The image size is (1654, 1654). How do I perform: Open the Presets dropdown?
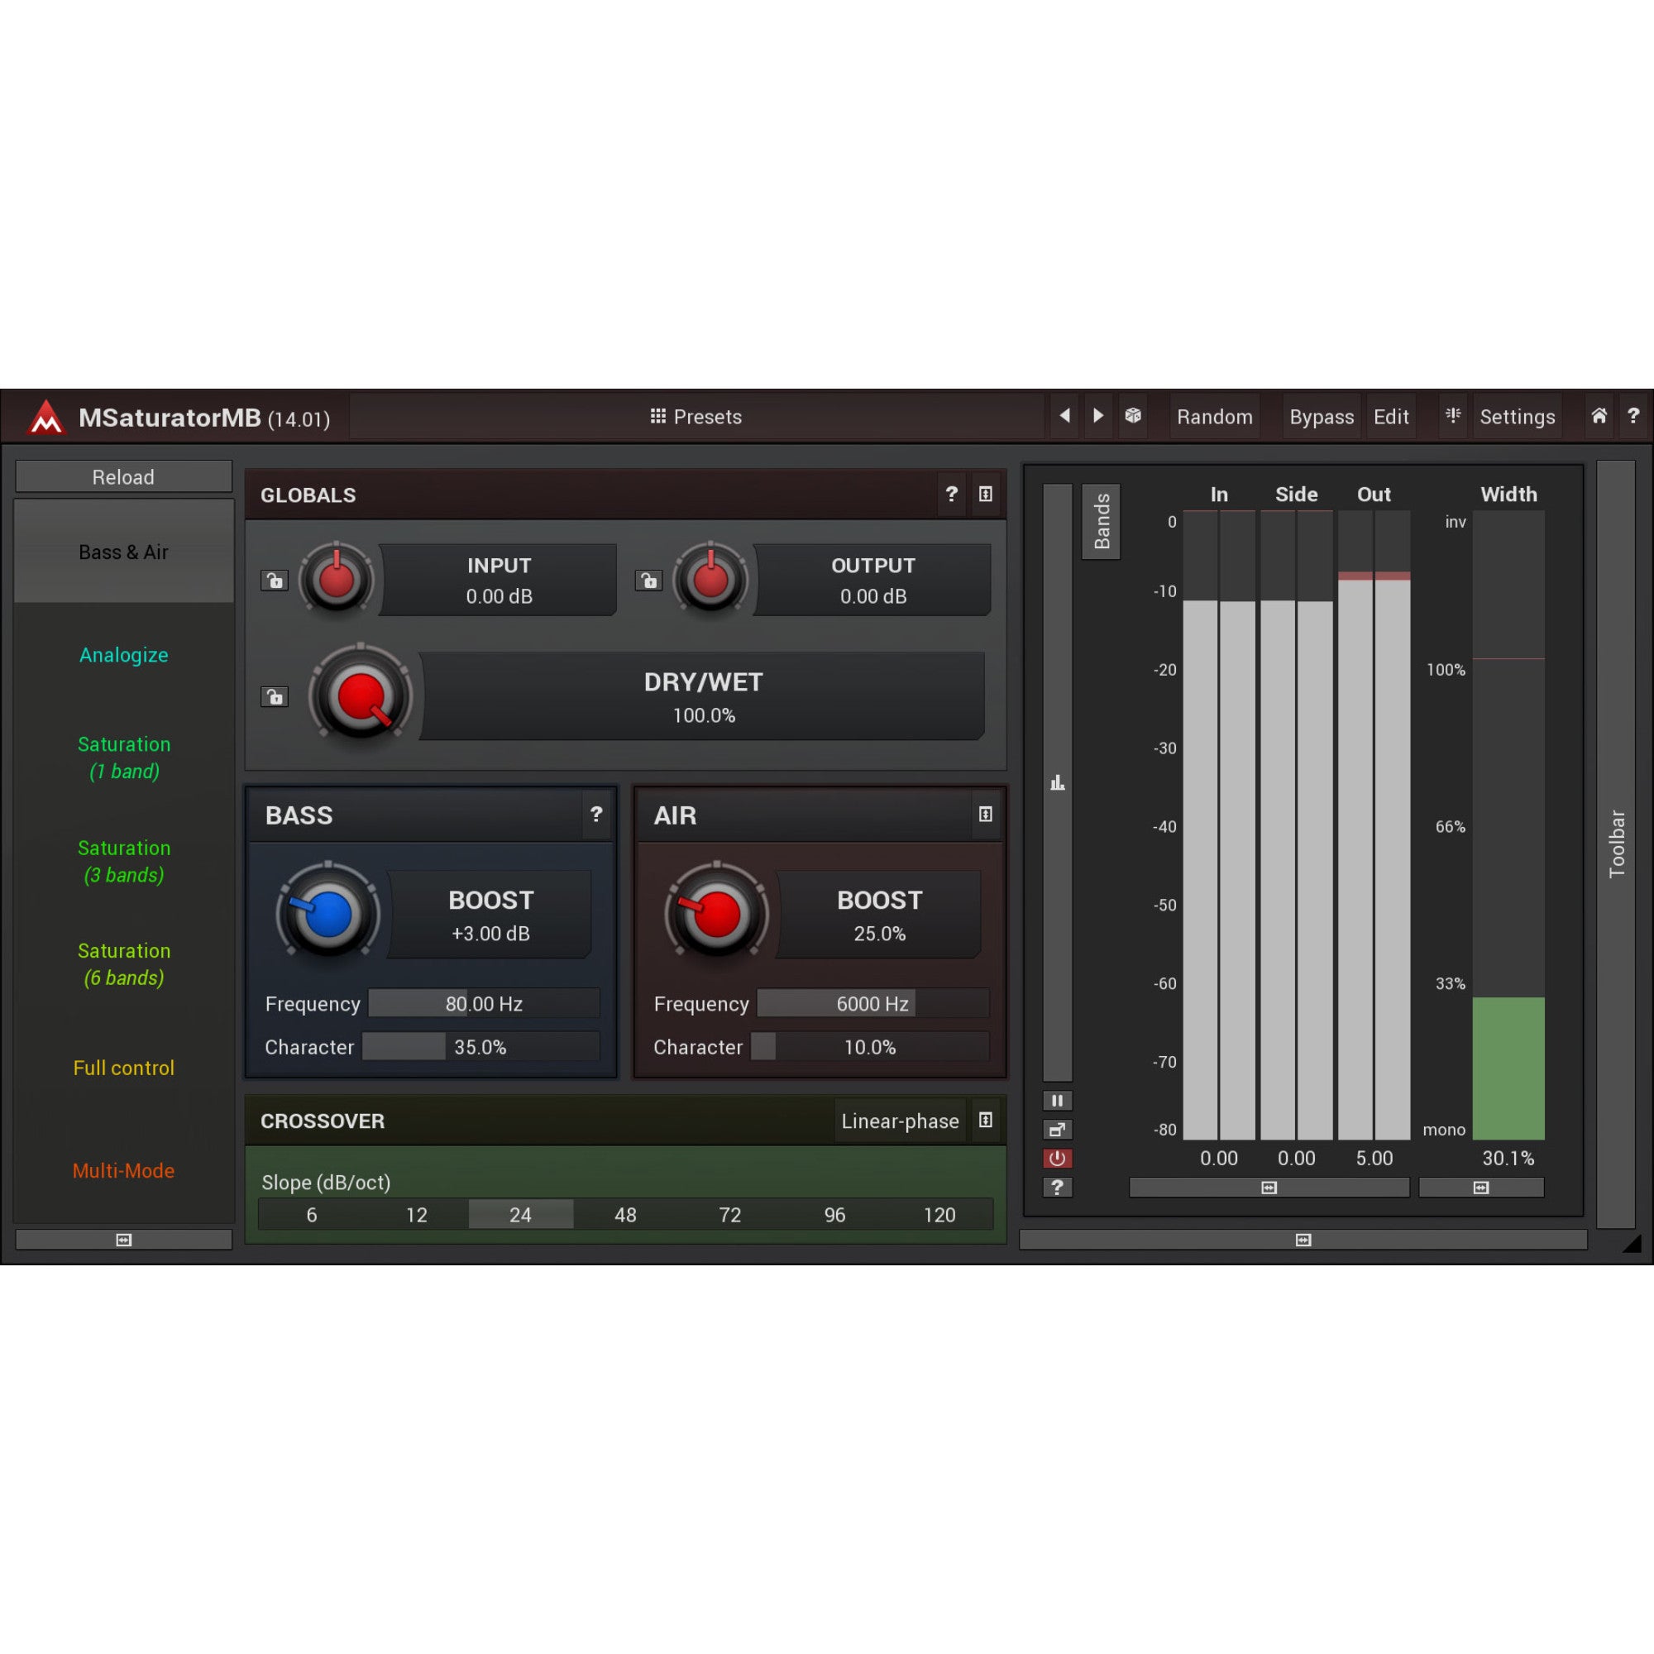coord(696,417)
